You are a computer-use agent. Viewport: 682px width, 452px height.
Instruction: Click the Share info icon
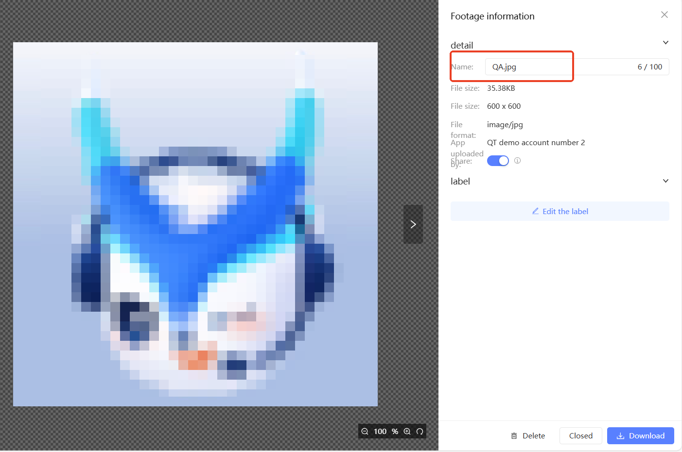coord(517,161)
